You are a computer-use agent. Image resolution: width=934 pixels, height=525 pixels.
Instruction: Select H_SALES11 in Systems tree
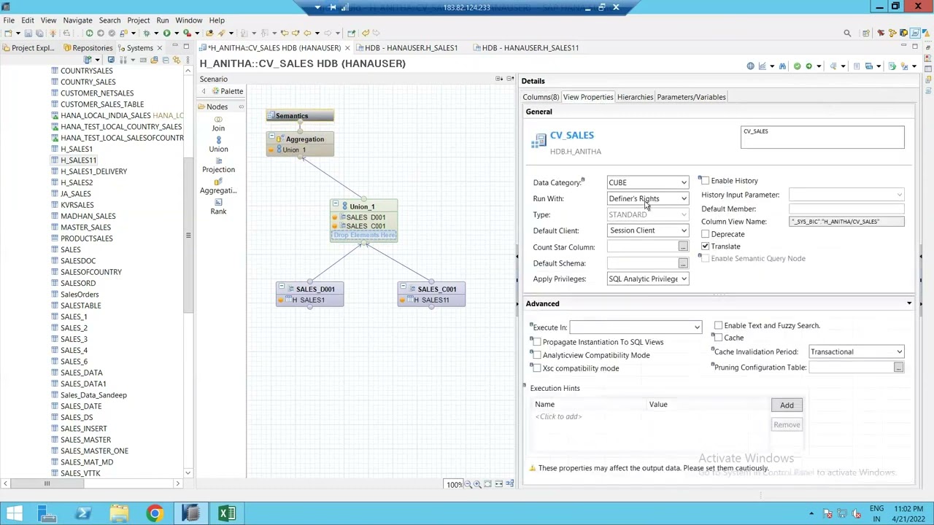78,160
